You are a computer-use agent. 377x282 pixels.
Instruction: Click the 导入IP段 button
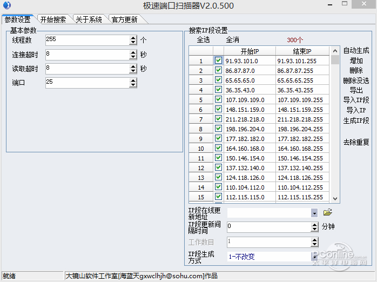pos(356,100)
